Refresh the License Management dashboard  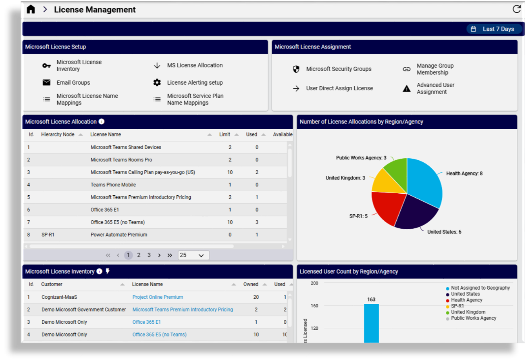click(x=516, y=9)
